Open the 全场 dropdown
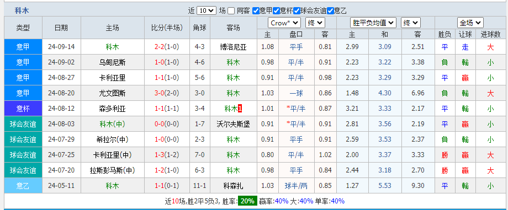 coord(470,23)
